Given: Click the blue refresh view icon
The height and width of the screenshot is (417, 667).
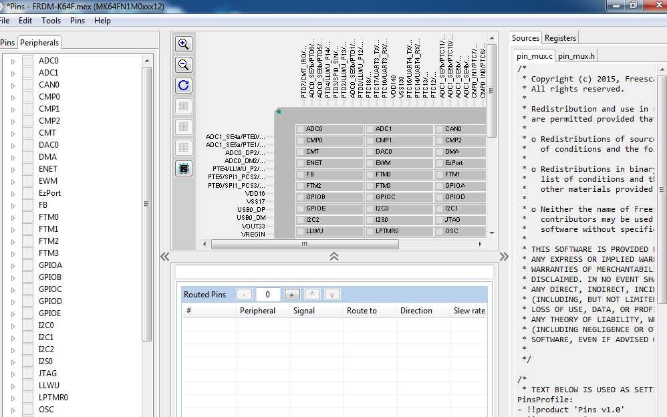Looking at the screenshot, I should coord(184,86).
